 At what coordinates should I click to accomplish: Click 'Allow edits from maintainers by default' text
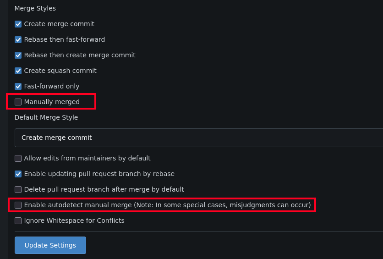87,158
